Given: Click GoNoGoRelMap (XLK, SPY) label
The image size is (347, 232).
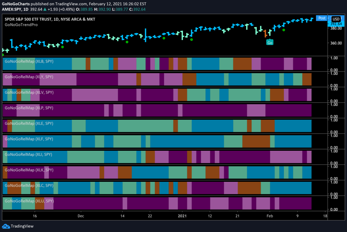Looking at the screenshot, I should pyautogui.click(x=29, y=170).
